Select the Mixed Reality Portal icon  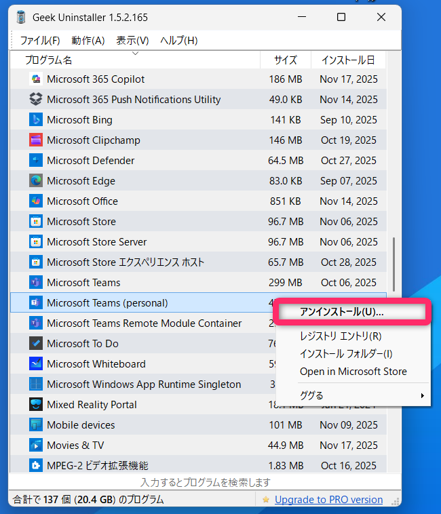point(36,405)
